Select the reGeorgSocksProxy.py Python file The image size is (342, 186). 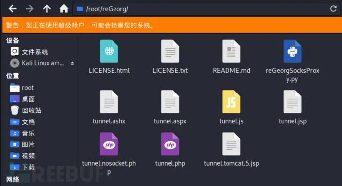point(292,61)
